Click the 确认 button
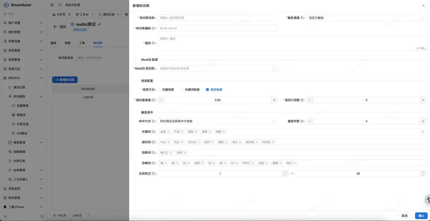The width and height of the screenshot is (430, 221). [x=421, y=216]
